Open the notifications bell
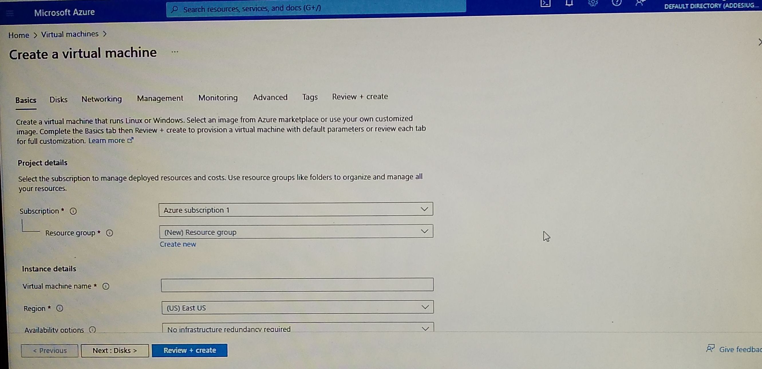This screenshot has height=369, width=762. pos(569,3)
